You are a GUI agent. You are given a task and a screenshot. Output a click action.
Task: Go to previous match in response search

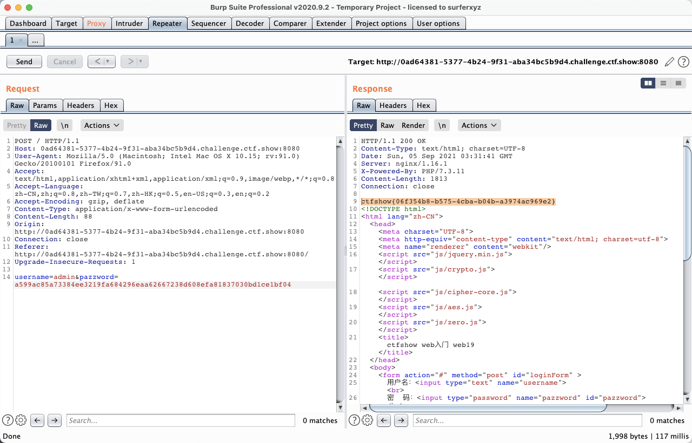(x=383, y=420)
